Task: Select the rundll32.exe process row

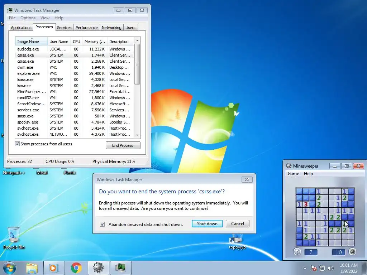Action: click(75, 98)
